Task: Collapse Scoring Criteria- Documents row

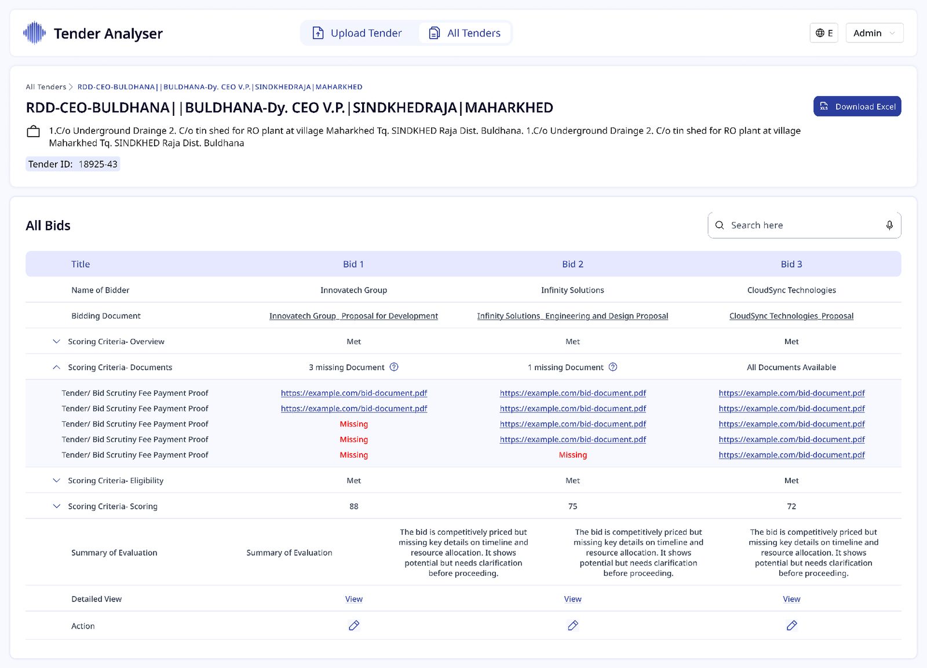Action: [x=56, y=367]
